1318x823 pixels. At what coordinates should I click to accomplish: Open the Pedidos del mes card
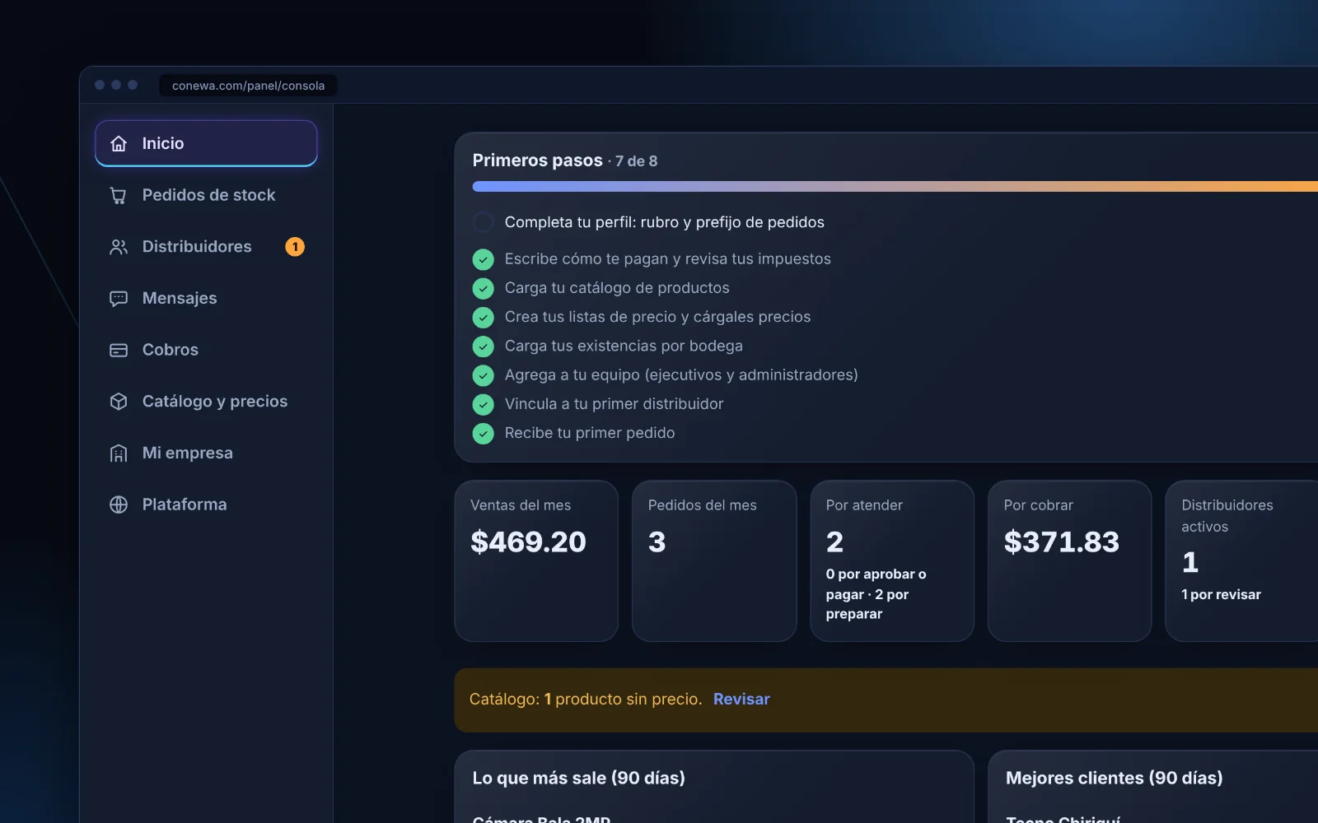[x=714, y=560]
